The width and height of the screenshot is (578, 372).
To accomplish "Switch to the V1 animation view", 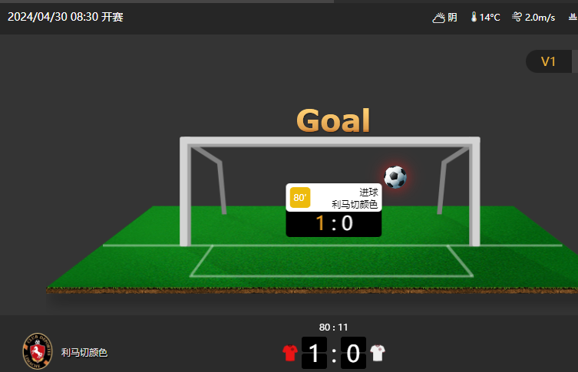I will tap(548, 61).
